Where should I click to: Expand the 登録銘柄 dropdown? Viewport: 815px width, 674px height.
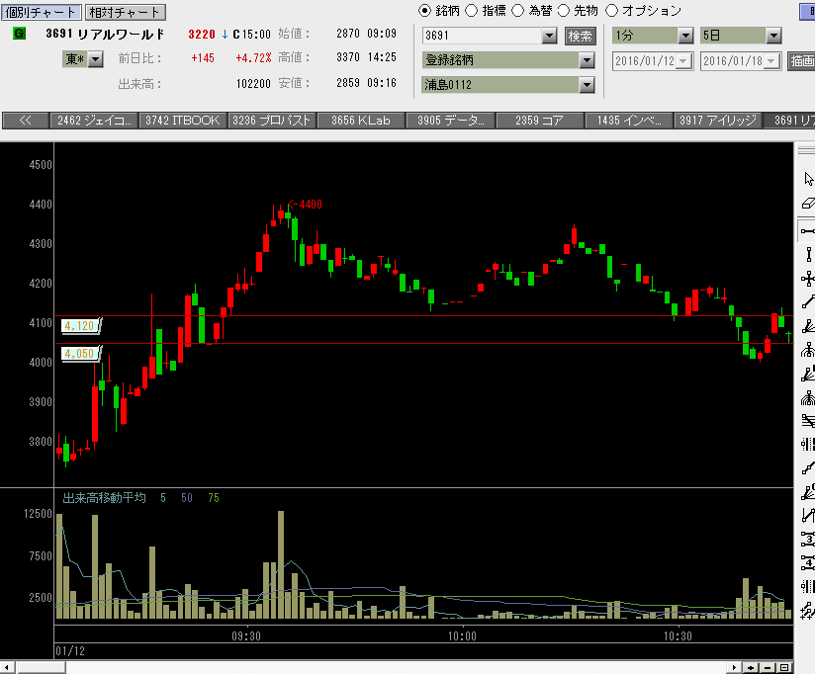[x=587, y=60]
